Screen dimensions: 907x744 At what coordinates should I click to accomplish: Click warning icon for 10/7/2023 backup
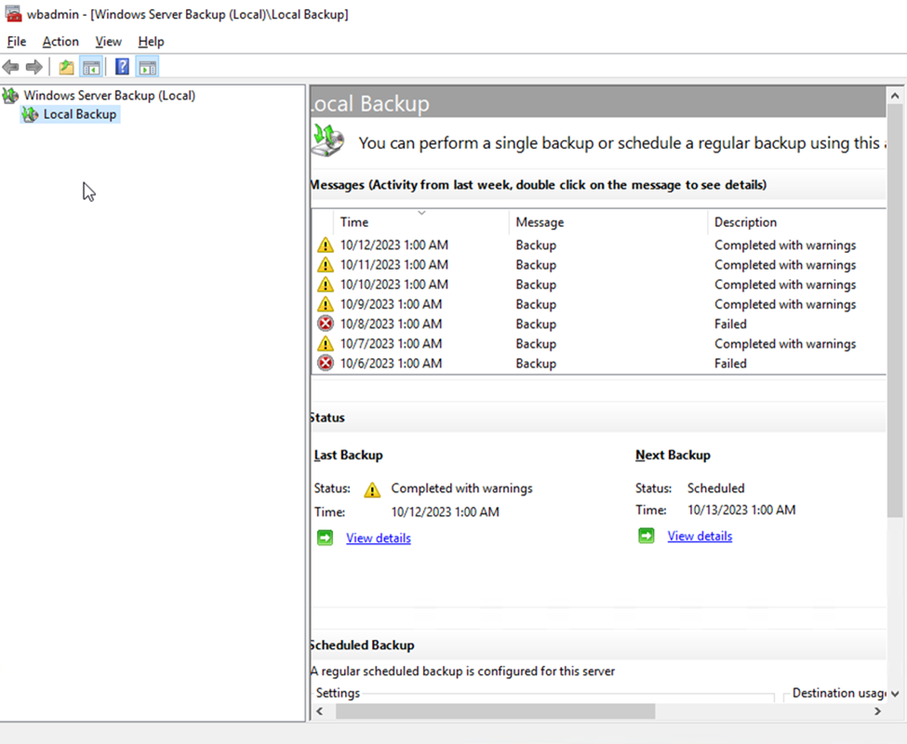pyautogui.click(x=326, y=343)
